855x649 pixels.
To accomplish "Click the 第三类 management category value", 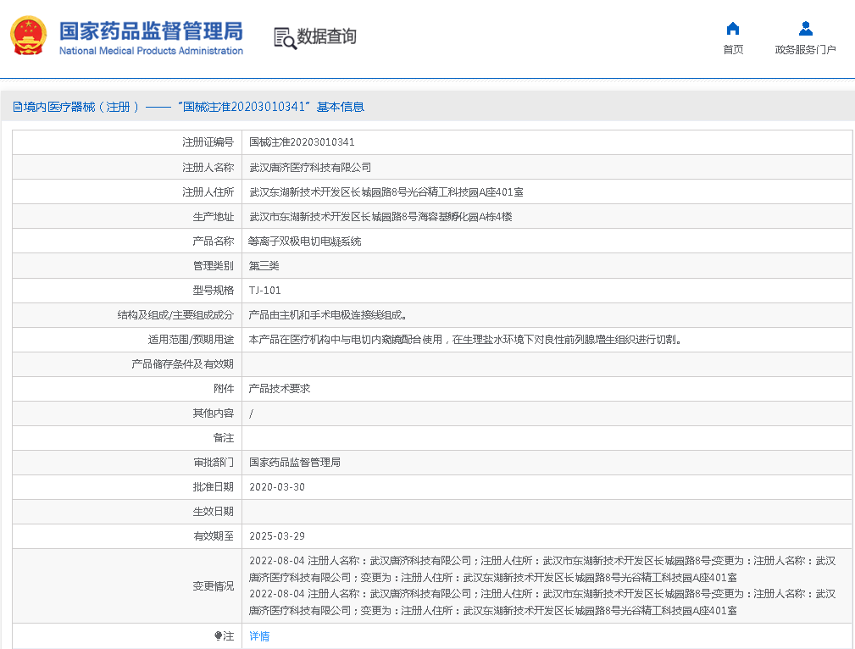I will pyautogui.click(x=264, y=266).
